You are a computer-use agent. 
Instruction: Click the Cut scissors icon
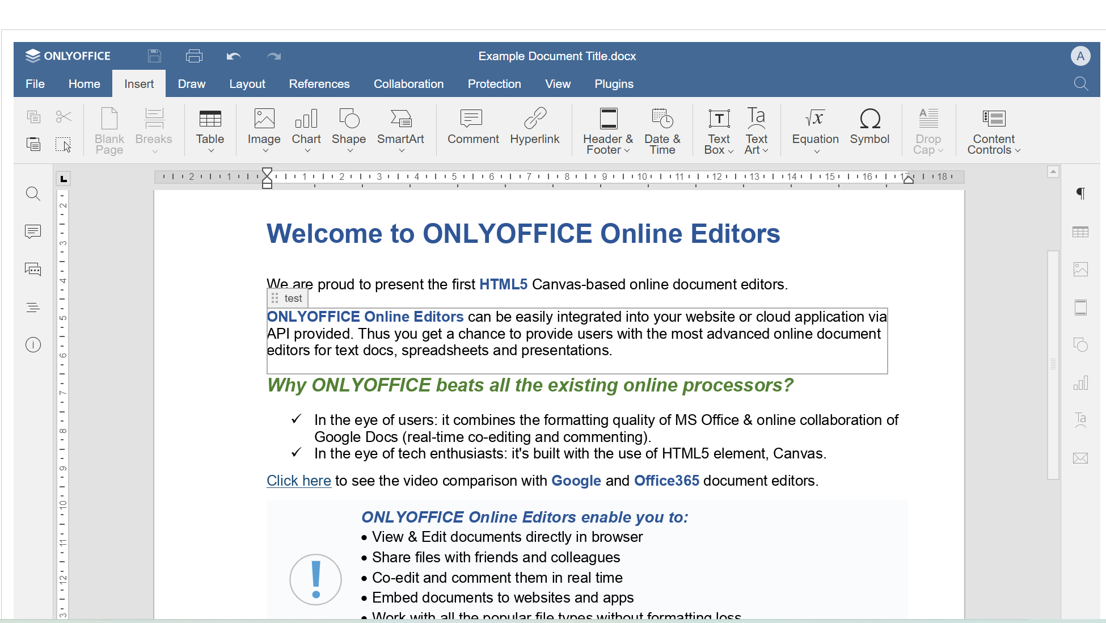[64, 116]
